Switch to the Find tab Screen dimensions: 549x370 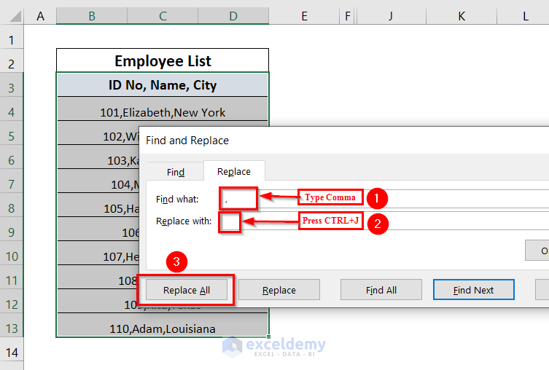pyautogui.click(x=176, y=172)
